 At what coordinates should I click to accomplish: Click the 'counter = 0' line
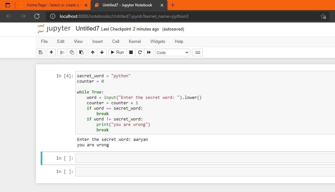(x=90, y=81)
